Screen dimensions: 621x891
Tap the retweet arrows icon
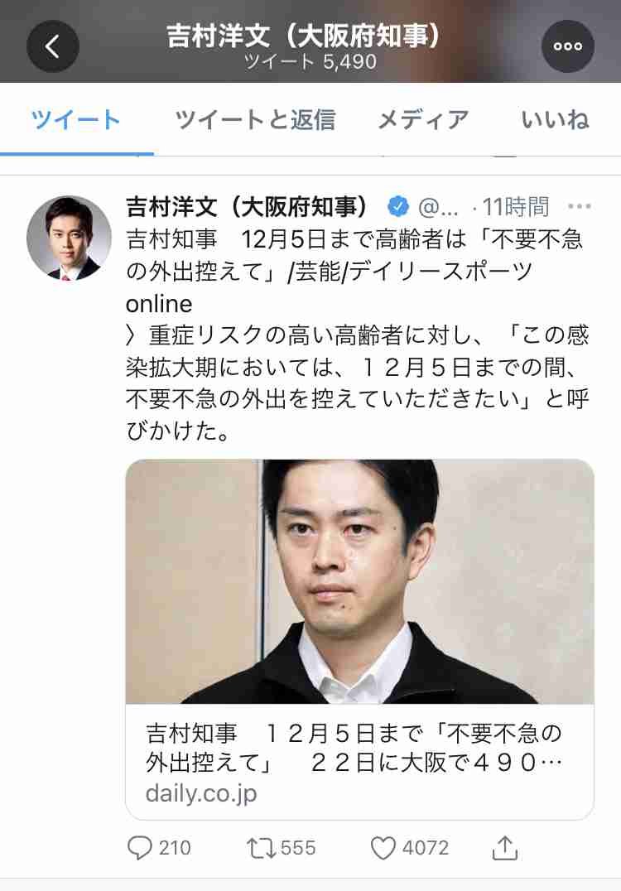click(262, 849)
